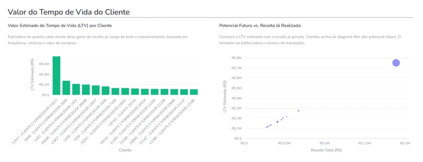Select the last bar for client 12180
Image resolution: width=423 pixels, height=162 pixels.
pyautogui.click(x=194, y=92)
